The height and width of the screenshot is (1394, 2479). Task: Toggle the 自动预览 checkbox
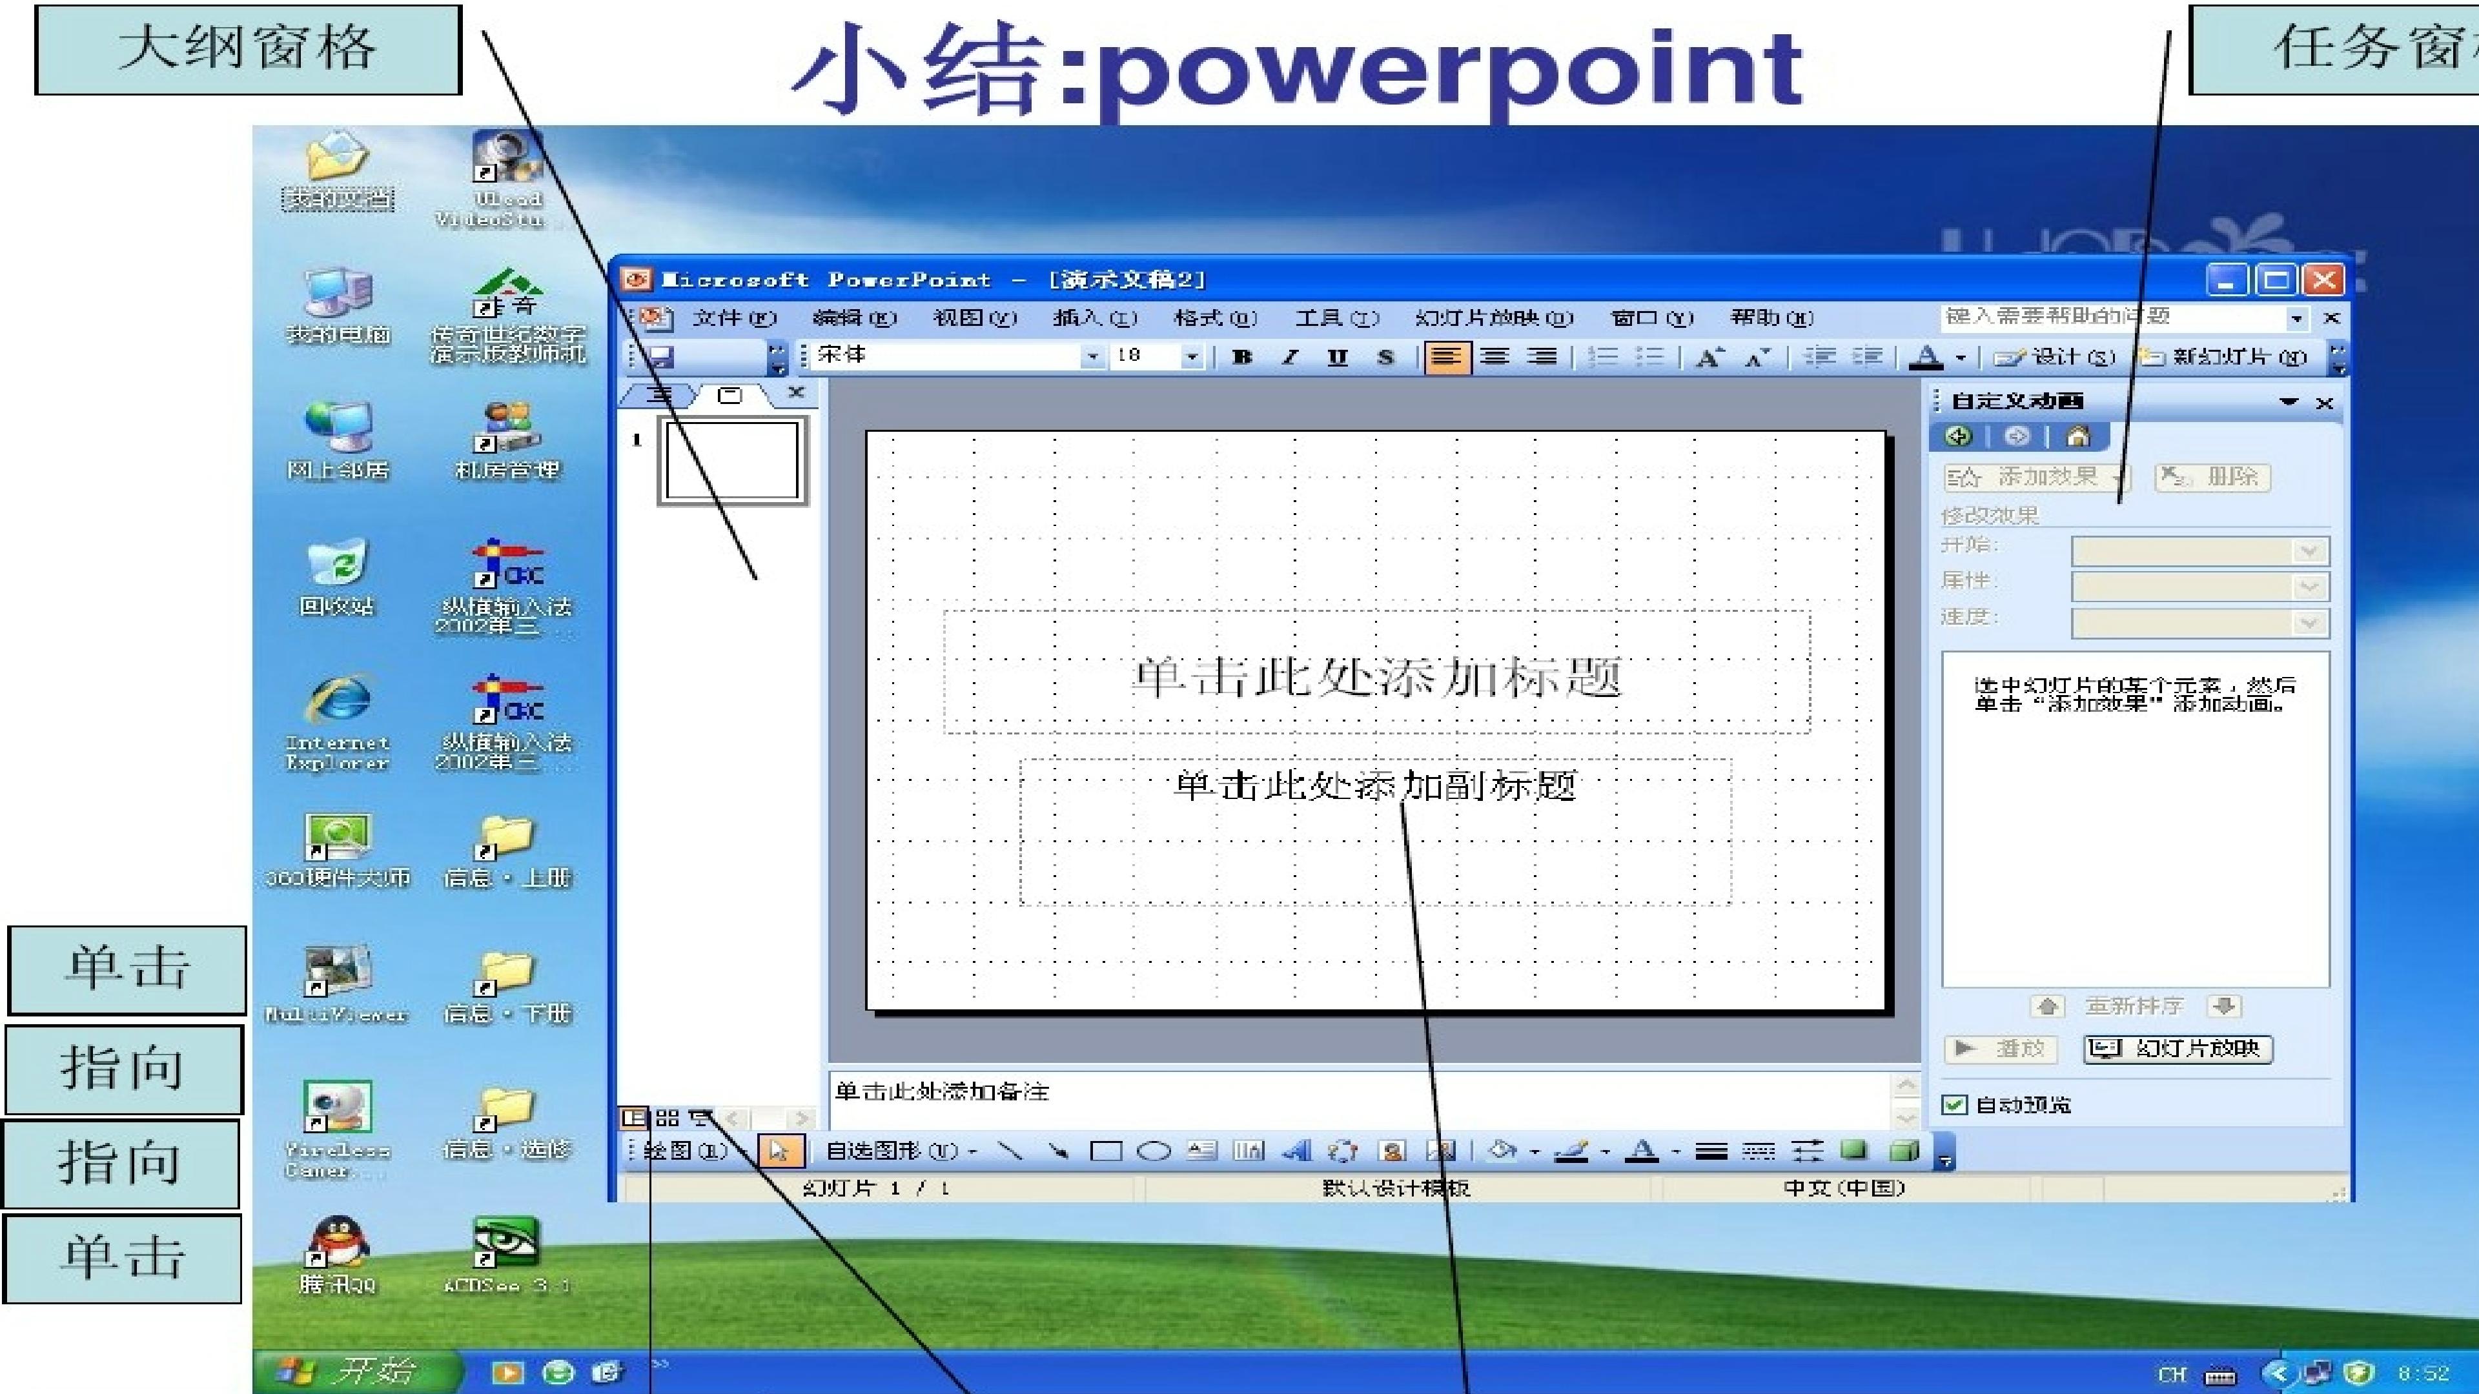point(1954,1104)
